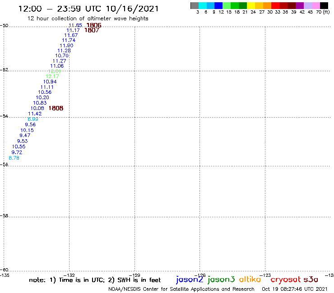334x293 pixels.
Task: Click the -58 latitude axis label
Action: [x=4, y=216]
